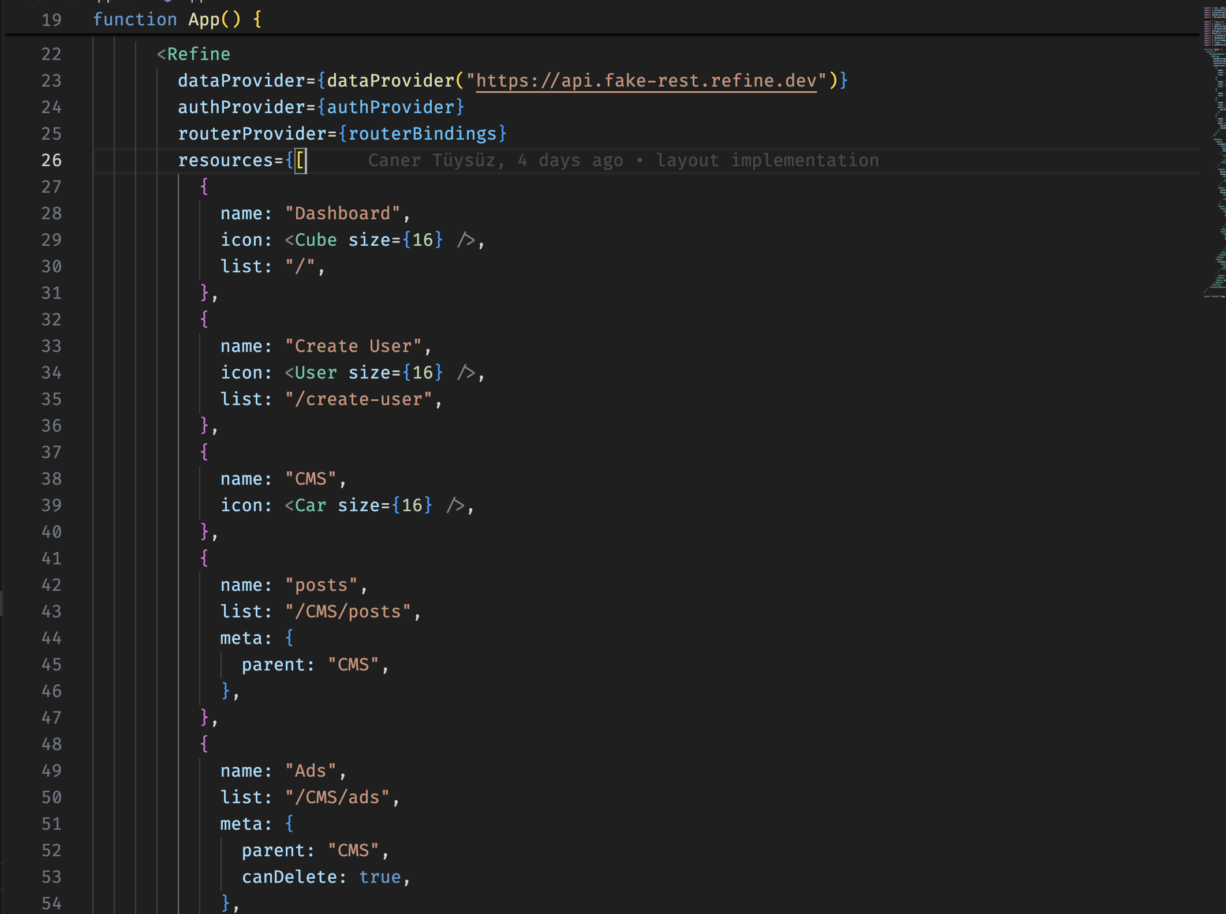Click line number 33 in the gutter
1226x914 pixels.
(x=51, y=346)
